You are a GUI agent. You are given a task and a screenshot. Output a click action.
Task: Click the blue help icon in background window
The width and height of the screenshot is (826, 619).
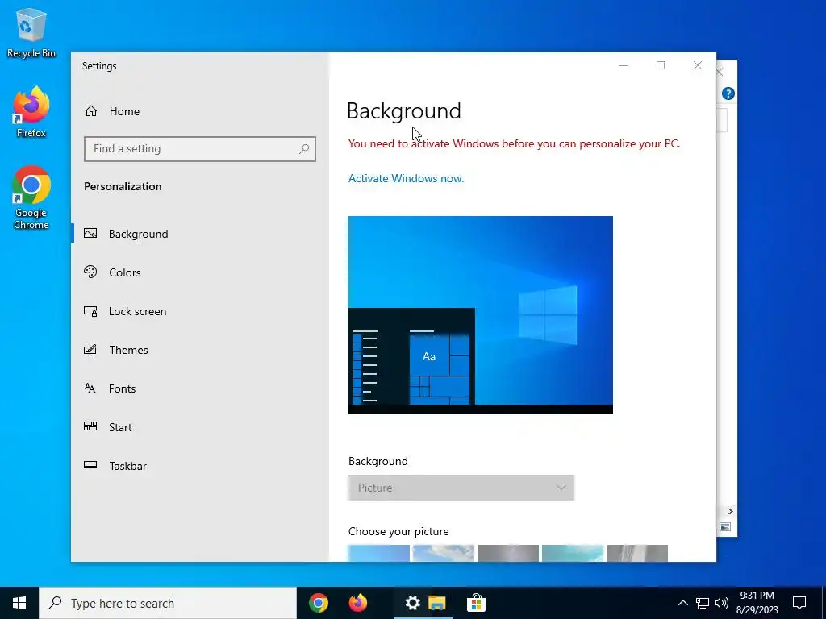[x=728, y=93]
